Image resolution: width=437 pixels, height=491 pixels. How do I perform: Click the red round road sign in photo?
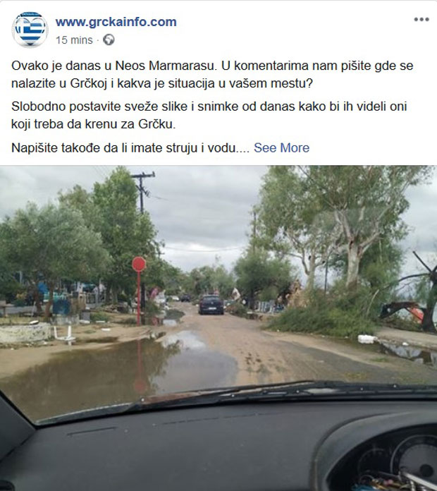(139, 264)
